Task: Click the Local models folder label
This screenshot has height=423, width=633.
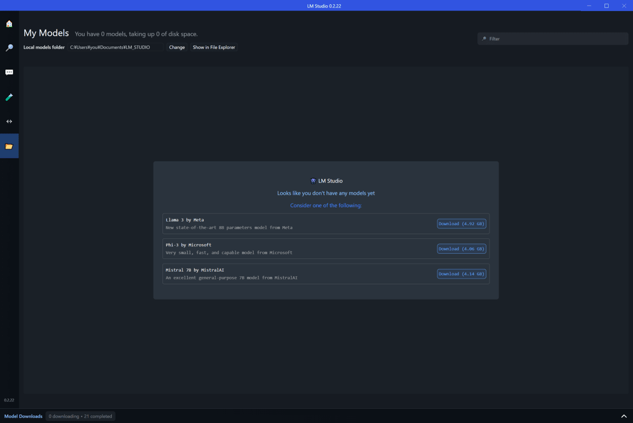Action: click(x=44, y=47)
